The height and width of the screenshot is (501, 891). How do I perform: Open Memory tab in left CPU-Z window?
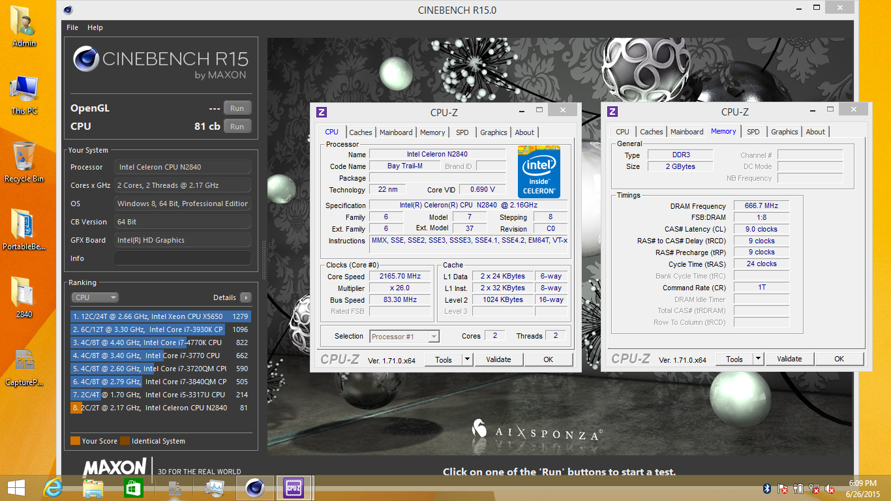432,132
